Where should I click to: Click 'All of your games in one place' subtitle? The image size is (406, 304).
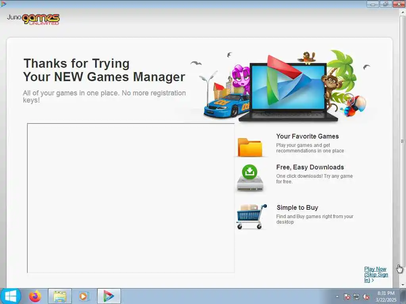point(104,97)
